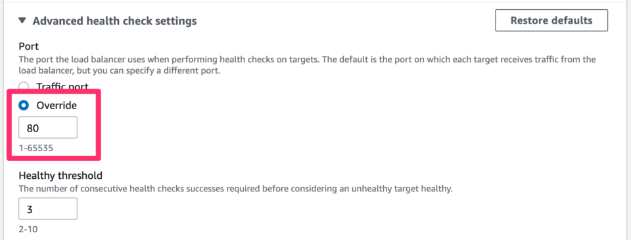Screen dimensions: 631x240
Task: Select the Override radio button
Action: pyautogui.click(x=24, y=105)
